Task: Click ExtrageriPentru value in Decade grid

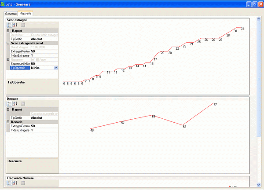Action: (x=43, y=126)
